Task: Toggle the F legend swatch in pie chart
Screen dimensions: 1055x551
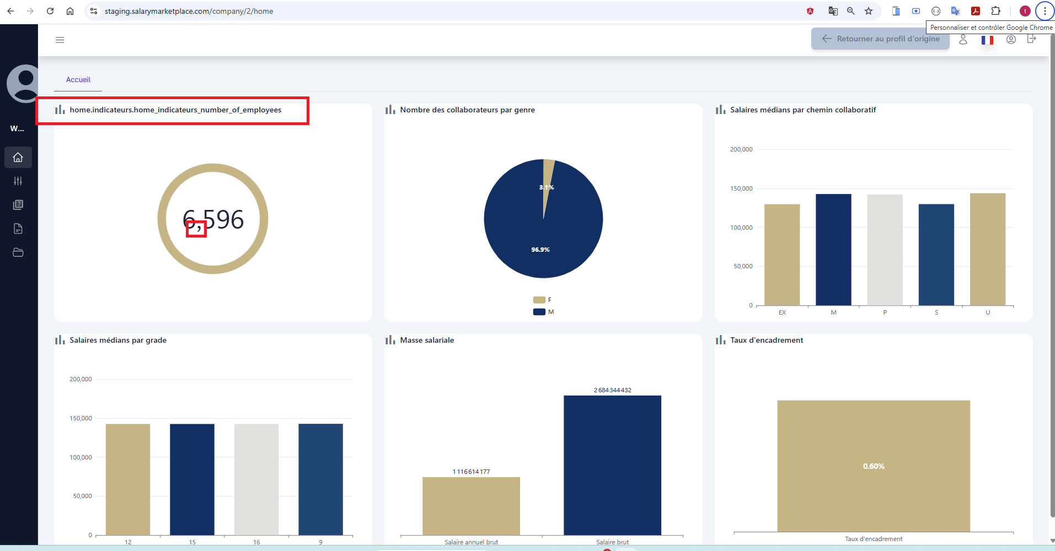Action: pos(539,300)
